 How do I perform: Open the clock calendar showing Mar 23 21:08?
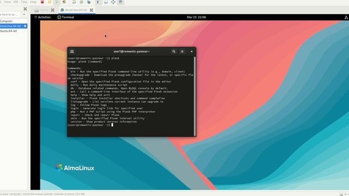pyautogui.click(x=196, y=17)
